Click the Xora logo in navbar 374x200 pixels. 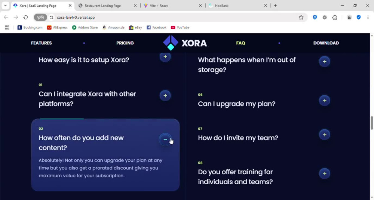185,43
